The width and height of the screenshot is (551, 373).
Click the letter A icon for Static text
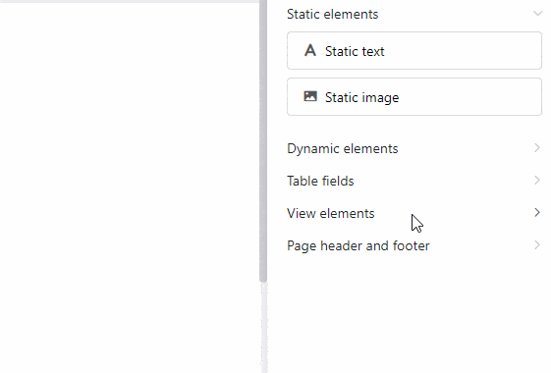[x=310, y=51]
